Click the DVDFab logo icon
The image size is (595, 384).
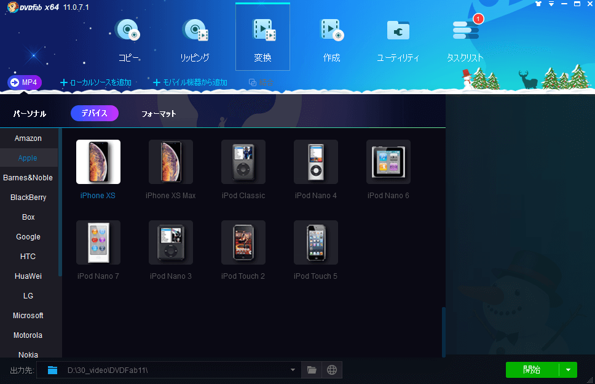point(13,7)
